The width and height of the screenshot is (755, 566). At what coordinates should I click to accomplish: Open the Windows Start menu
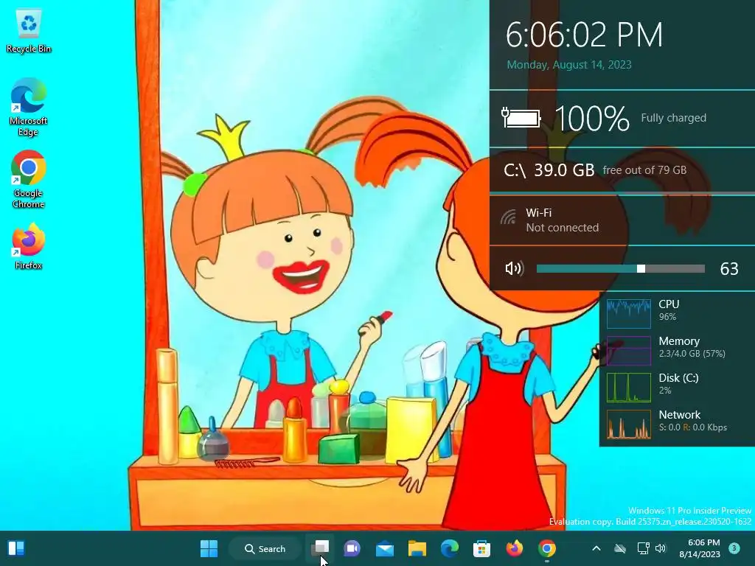[209, 548]
